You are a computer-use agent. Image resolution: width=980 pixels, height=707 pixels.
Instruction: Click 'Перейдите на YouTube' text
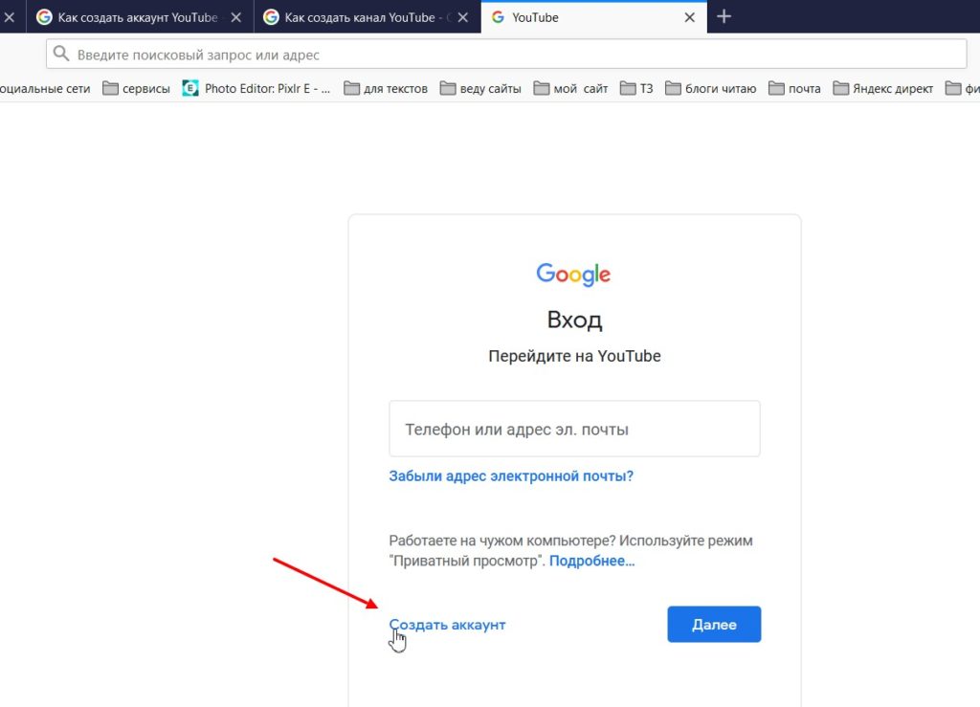point(574,356)
